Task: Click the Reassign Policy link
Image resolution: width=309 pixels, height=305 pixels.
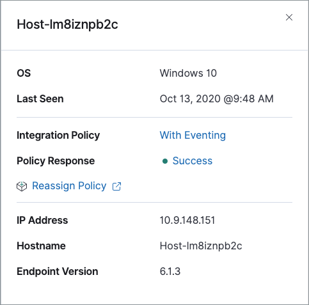Action: 69,186
